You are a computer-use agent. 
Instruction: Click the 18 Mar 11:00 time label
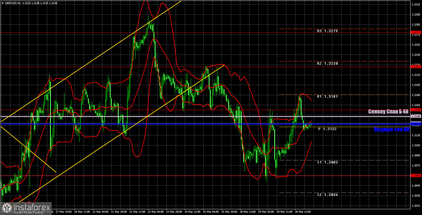(x=82, y=212)
